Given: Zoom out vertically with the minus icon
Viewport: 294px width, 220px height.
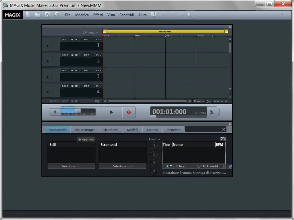Looking at the screenshot, I should coord(230,93).
